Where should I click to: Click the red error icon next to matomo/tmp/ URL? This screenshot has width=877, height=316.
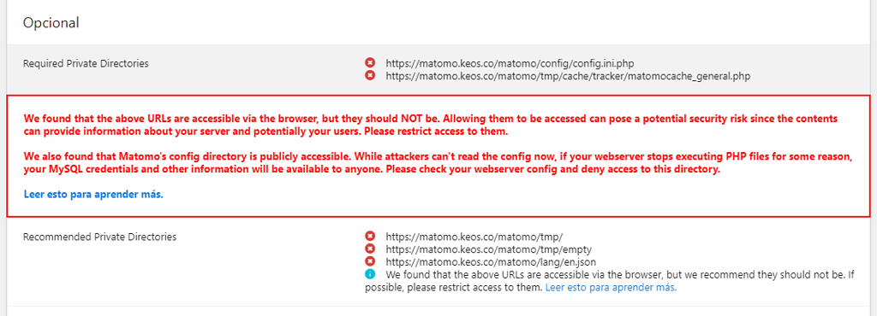pyautogui.click(x=370, y=236)
